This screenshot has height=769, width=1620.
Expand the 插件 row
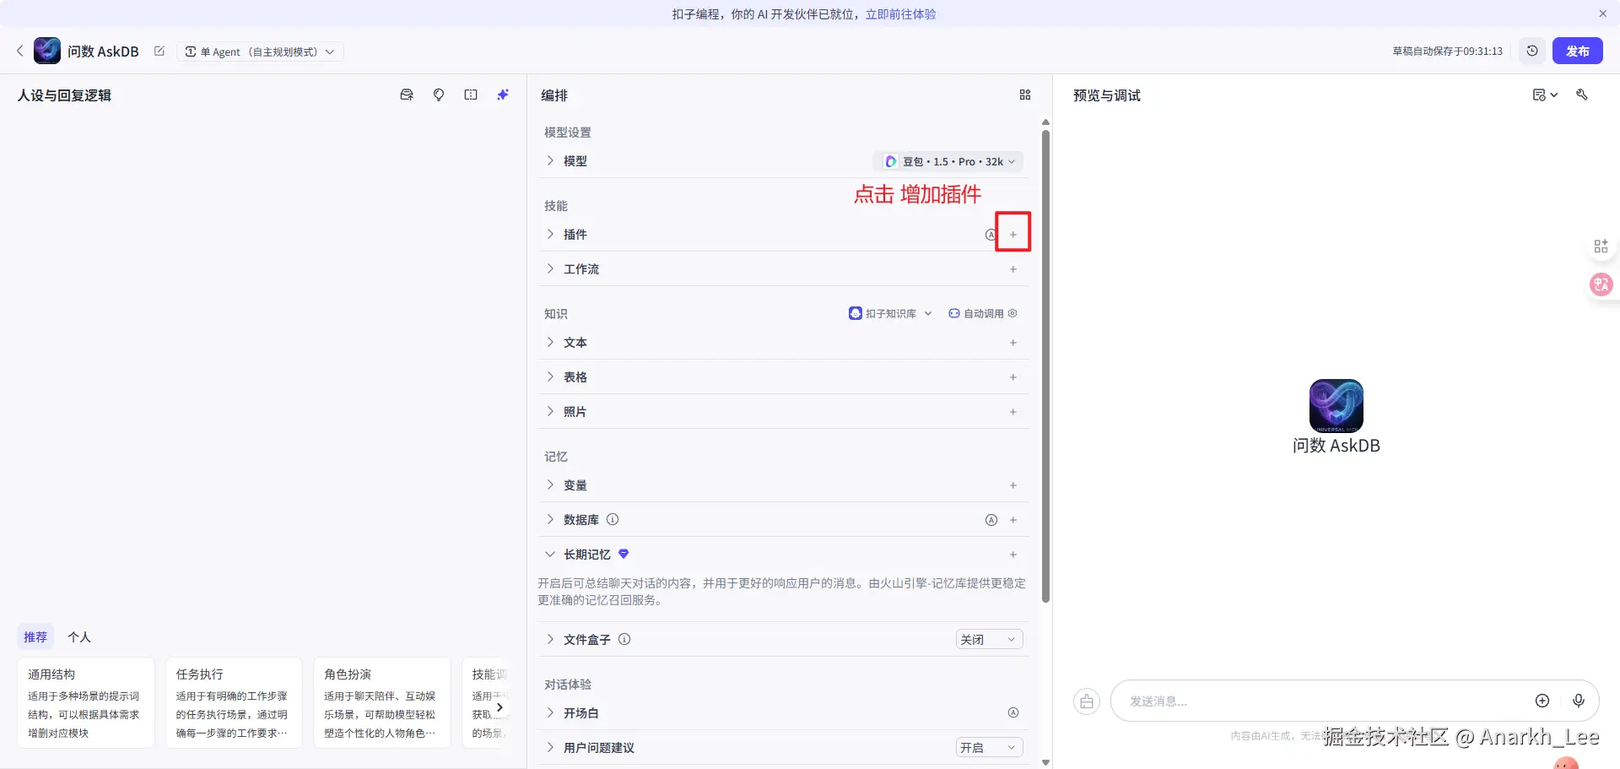pos(550,234)
